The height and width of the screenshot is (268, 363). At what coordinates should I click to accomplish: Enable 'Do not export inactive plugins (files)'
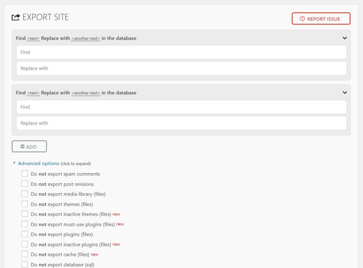tap(25, 244)
